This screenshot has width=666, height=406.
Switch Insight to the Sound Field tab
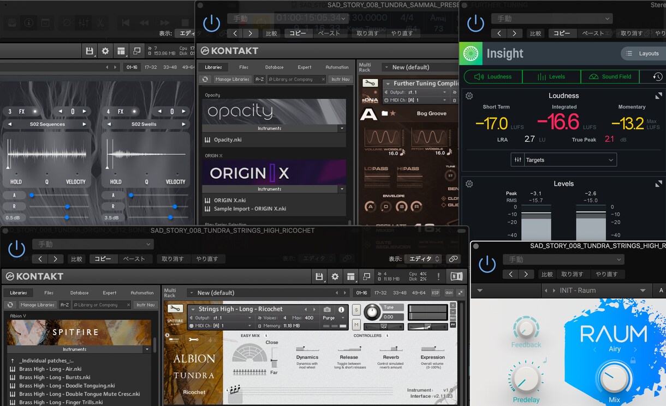tap(610, 76)
